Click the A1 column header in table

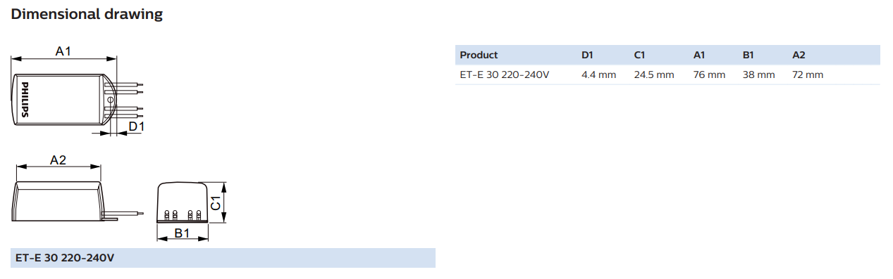[x=699, y=55]
